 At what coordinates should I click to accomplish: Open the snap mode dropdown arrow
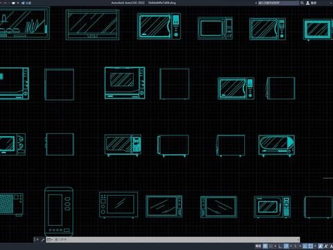tap(275, 246)
